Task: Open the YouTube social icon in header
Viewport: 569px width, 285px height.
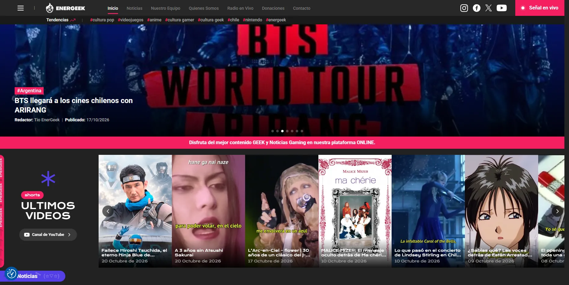Action: tap(502, 8)
